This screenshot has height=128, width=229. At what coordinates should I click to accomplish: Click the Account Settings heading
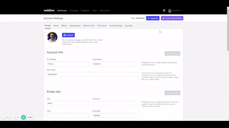click(53, 18)
